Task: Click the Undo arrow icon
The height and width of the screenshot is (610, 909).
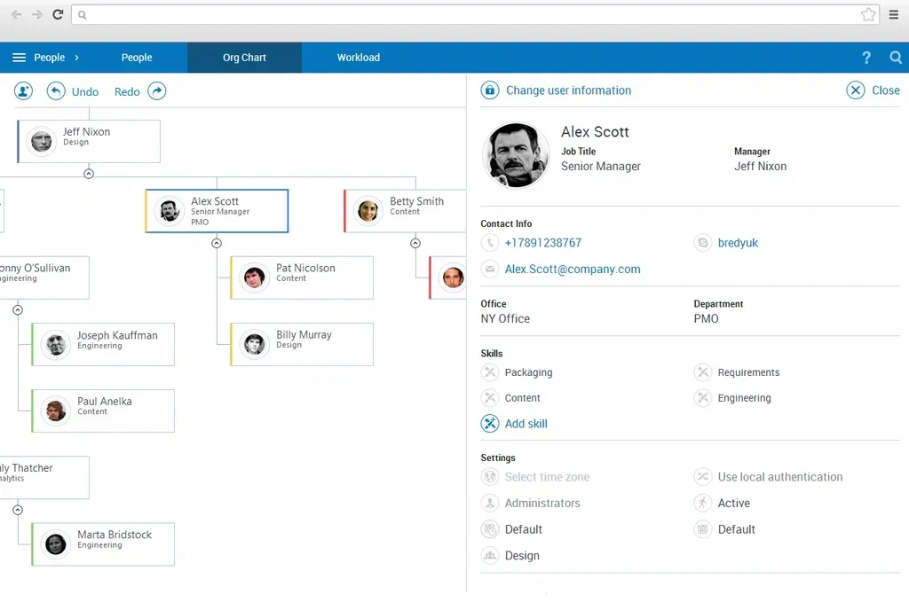Action: tap(56, 90)
